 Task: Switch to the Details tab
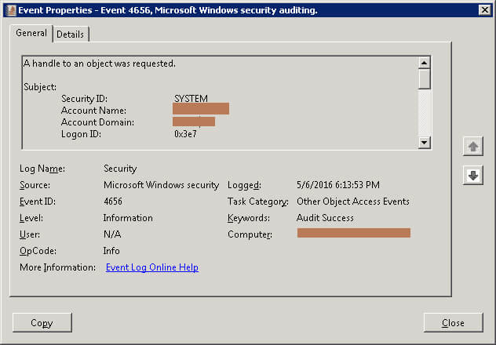tap(71, 34)
